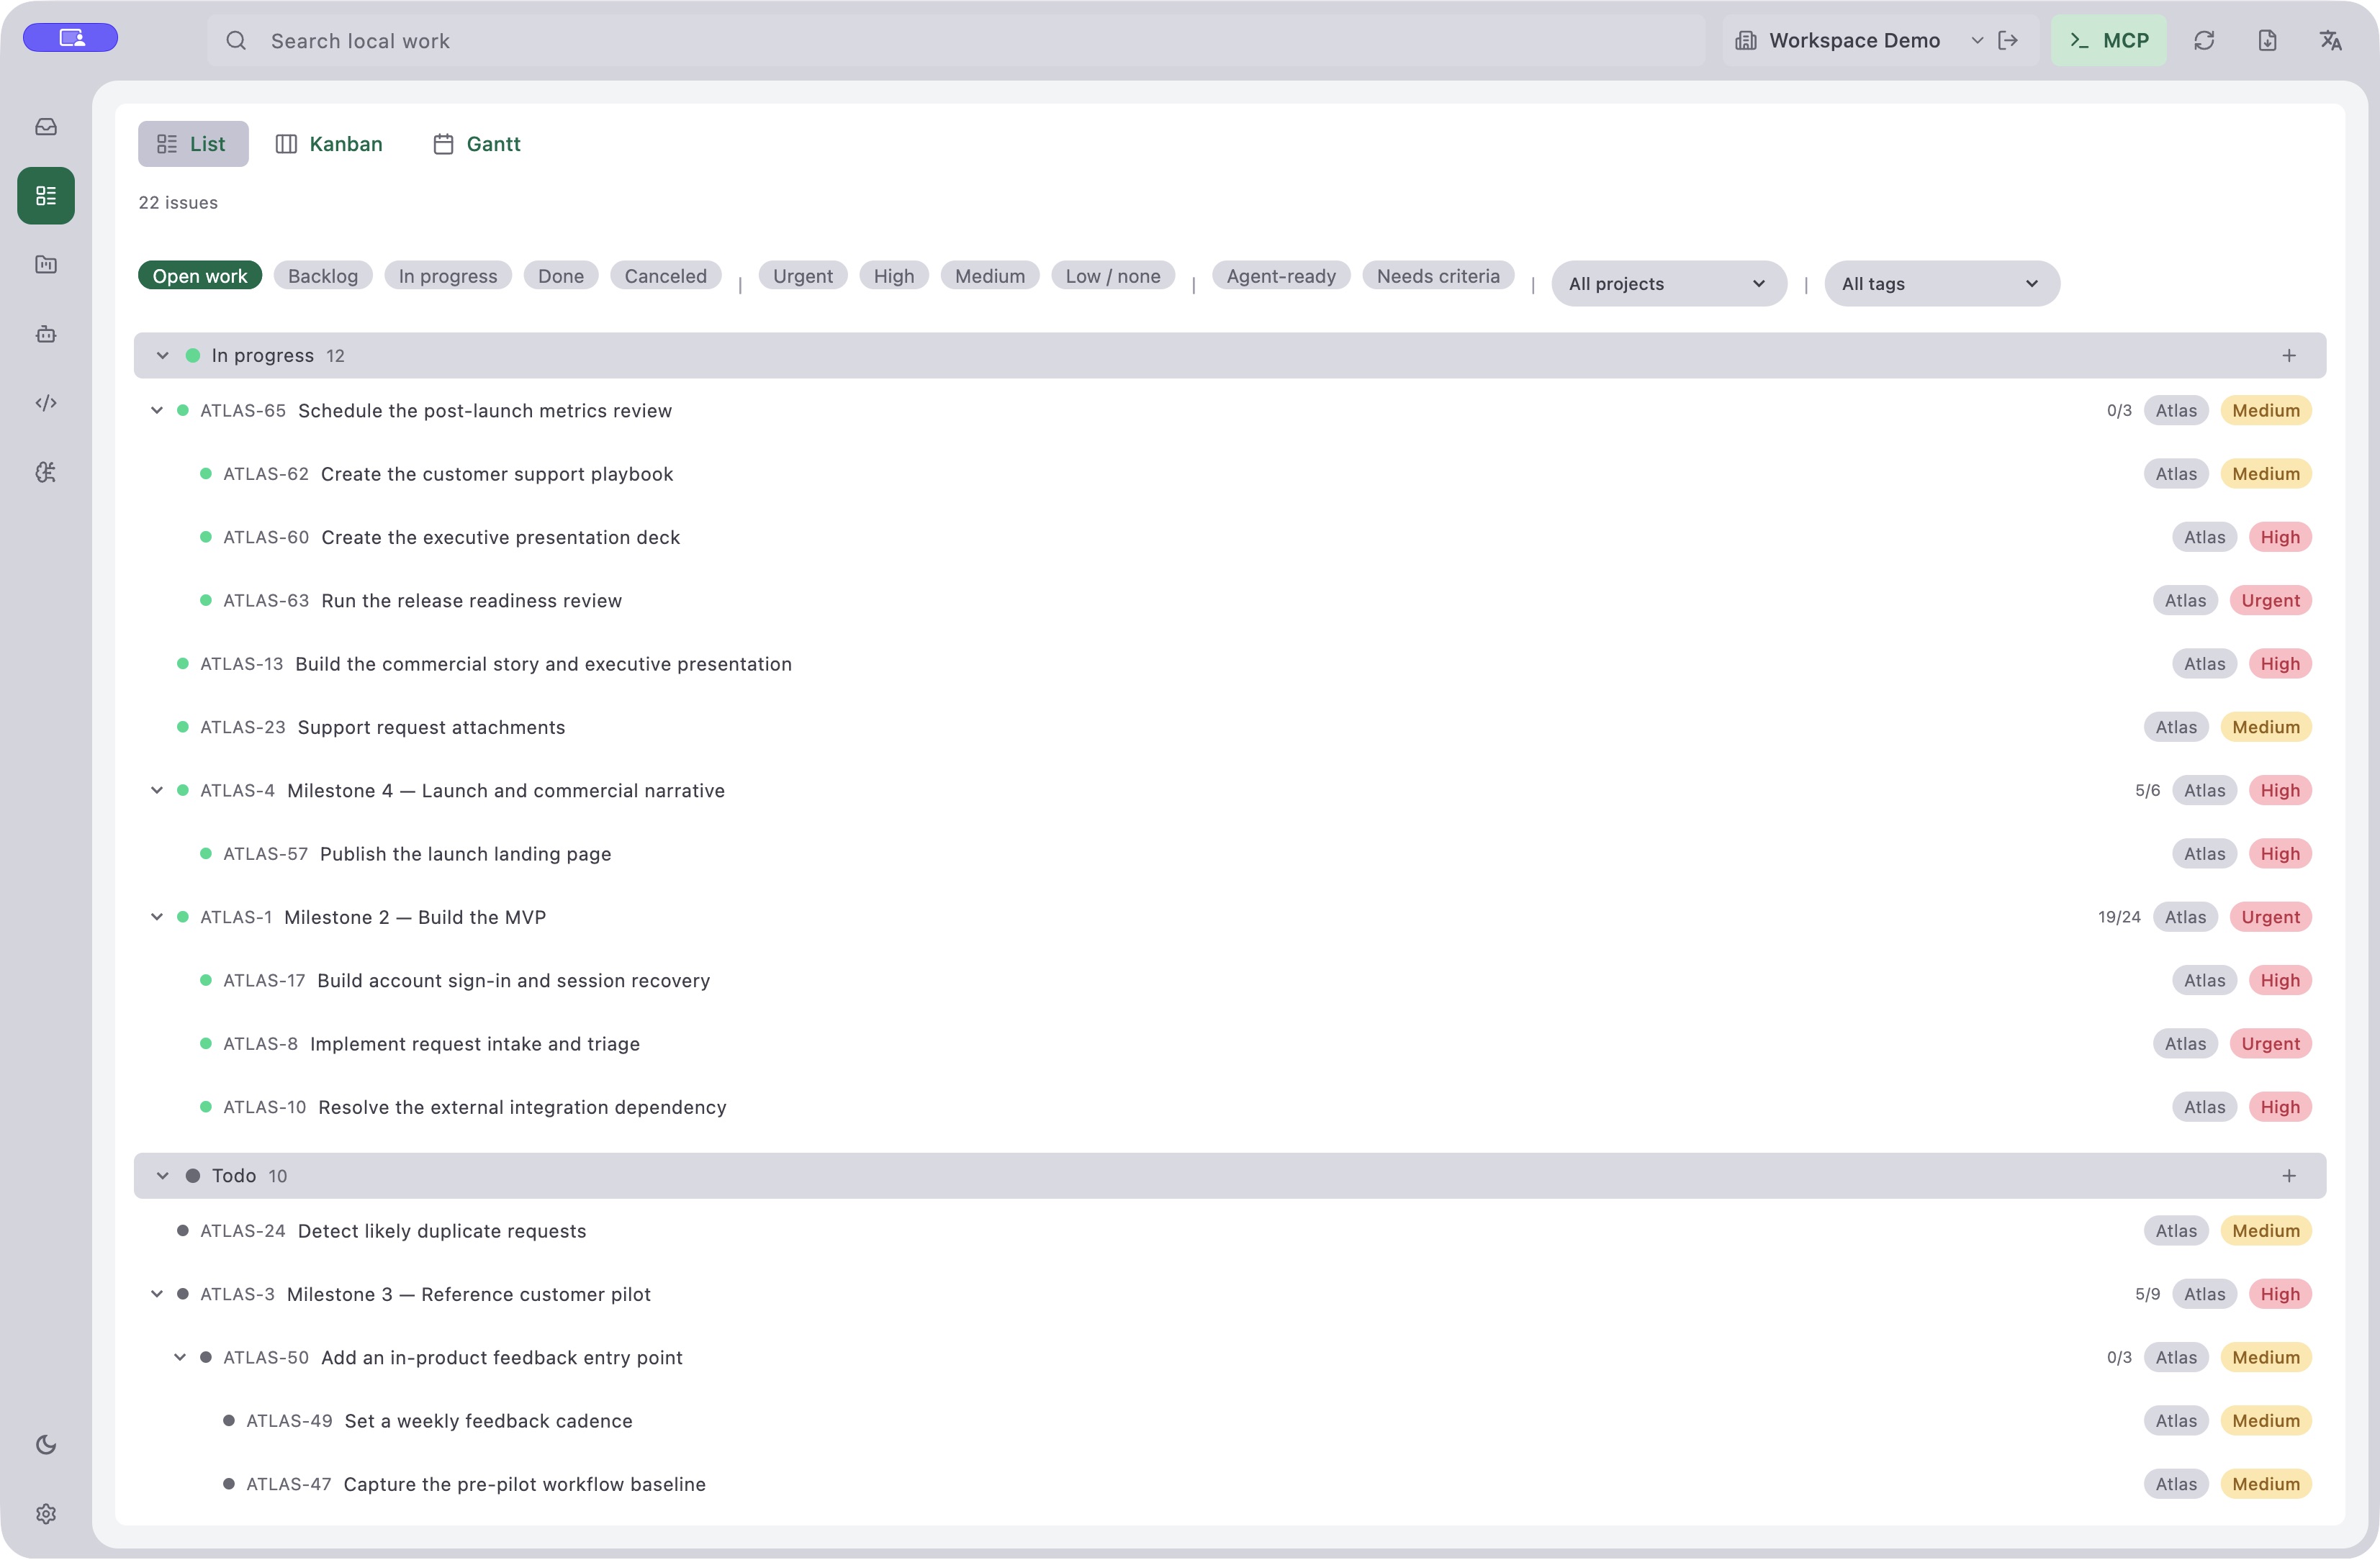This screenshot has height=1560, width=2380.
Task: Toggle the Needs criteria filter chip
Action: click(x=1438, y=276)
